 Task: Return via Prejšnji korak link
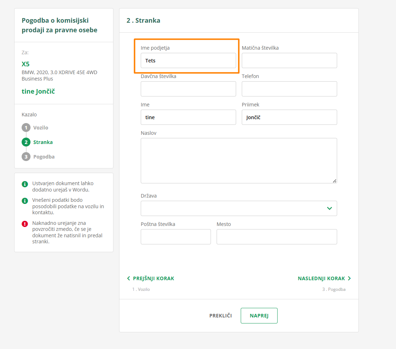(154, 278)
